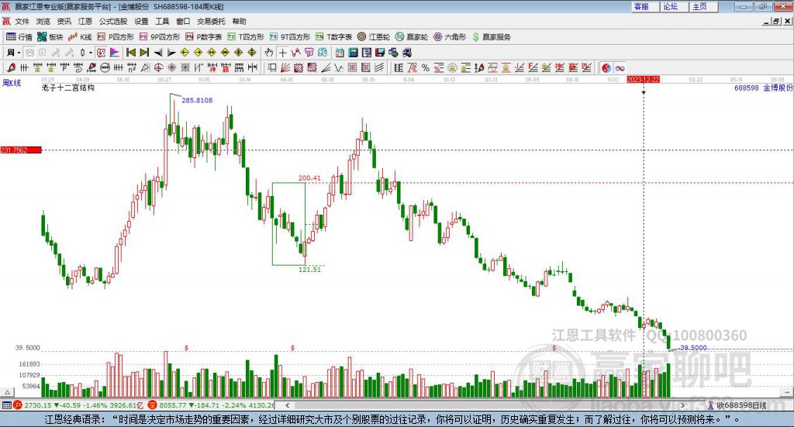The width and height of the screenshot is (794, 427).
Task: Open the 江恩 menu
Action: pos(85,21)
